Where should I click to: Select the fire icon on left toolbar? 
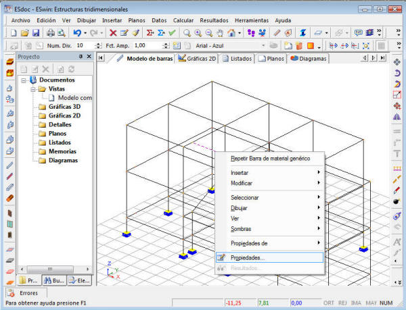coord(10,73)
